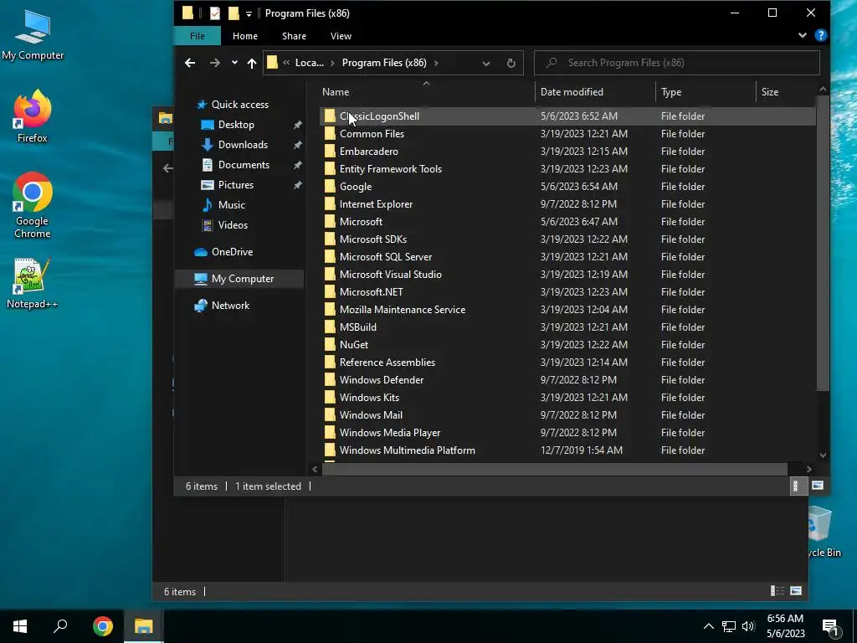857x643 pixels.
Task: Click the New folder quick access icon
Action: coord(233,13)
